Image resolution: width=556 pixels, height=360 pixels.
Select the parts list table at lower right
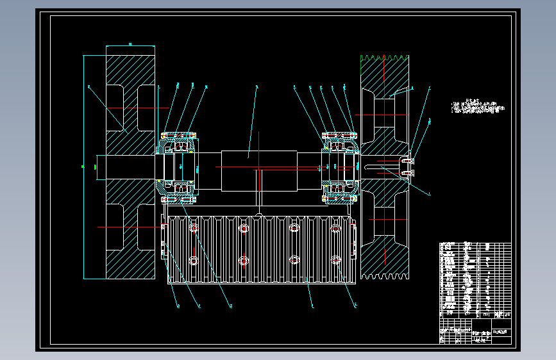[x=475, y=280]
